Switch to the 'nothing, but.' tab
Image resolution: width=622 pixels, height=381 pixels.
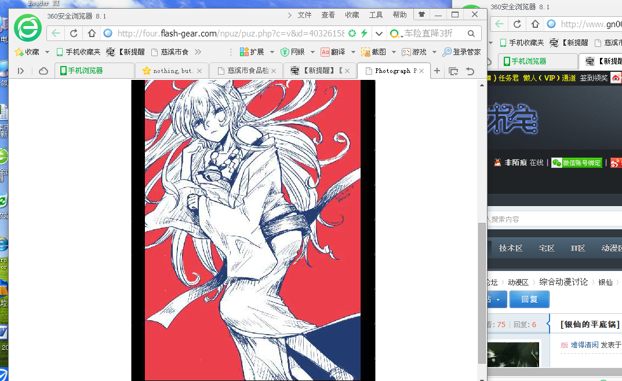[173, 71]
